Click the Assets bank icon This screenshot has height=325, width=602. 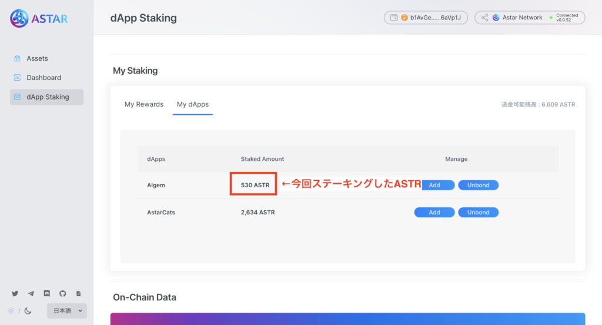17,58
